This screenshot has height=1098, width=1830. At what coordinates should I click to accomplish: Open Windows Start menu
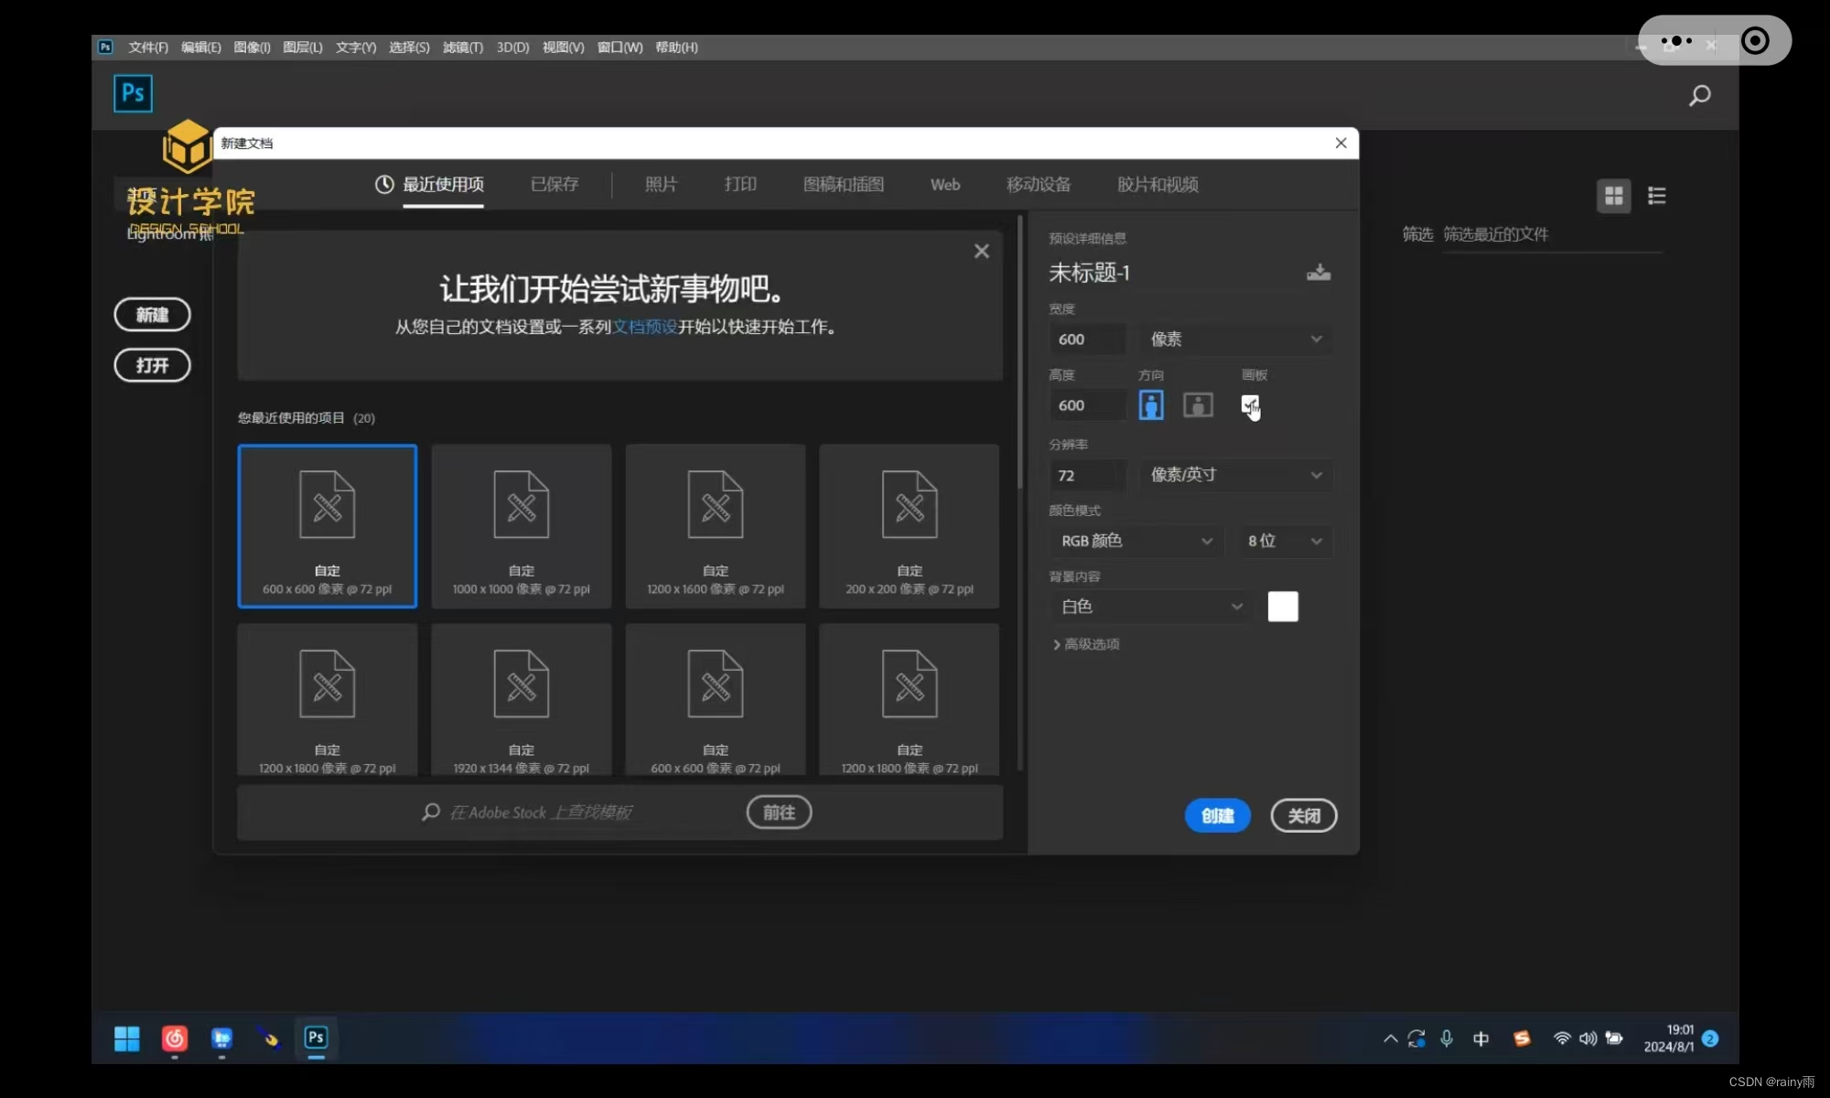click(127, 1038)
